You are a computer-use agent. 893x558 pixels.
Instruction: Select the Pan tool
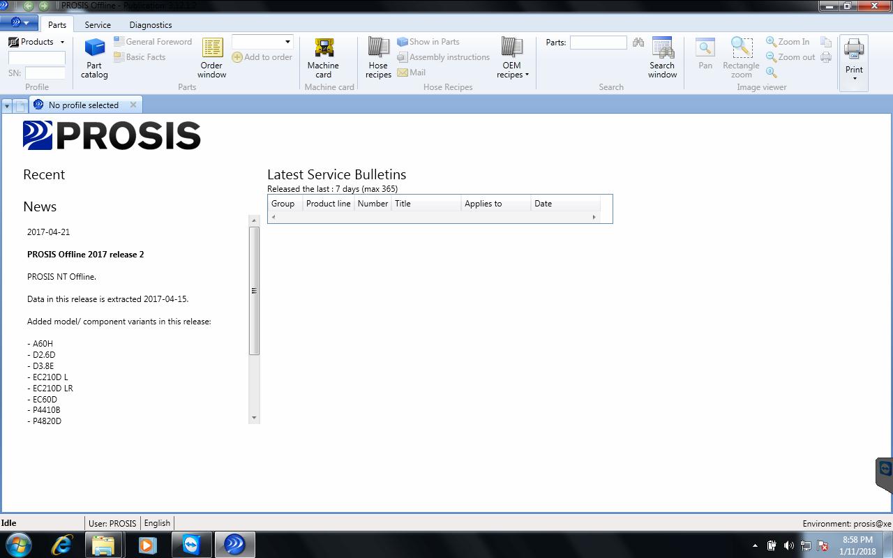[x=705, y=54]
